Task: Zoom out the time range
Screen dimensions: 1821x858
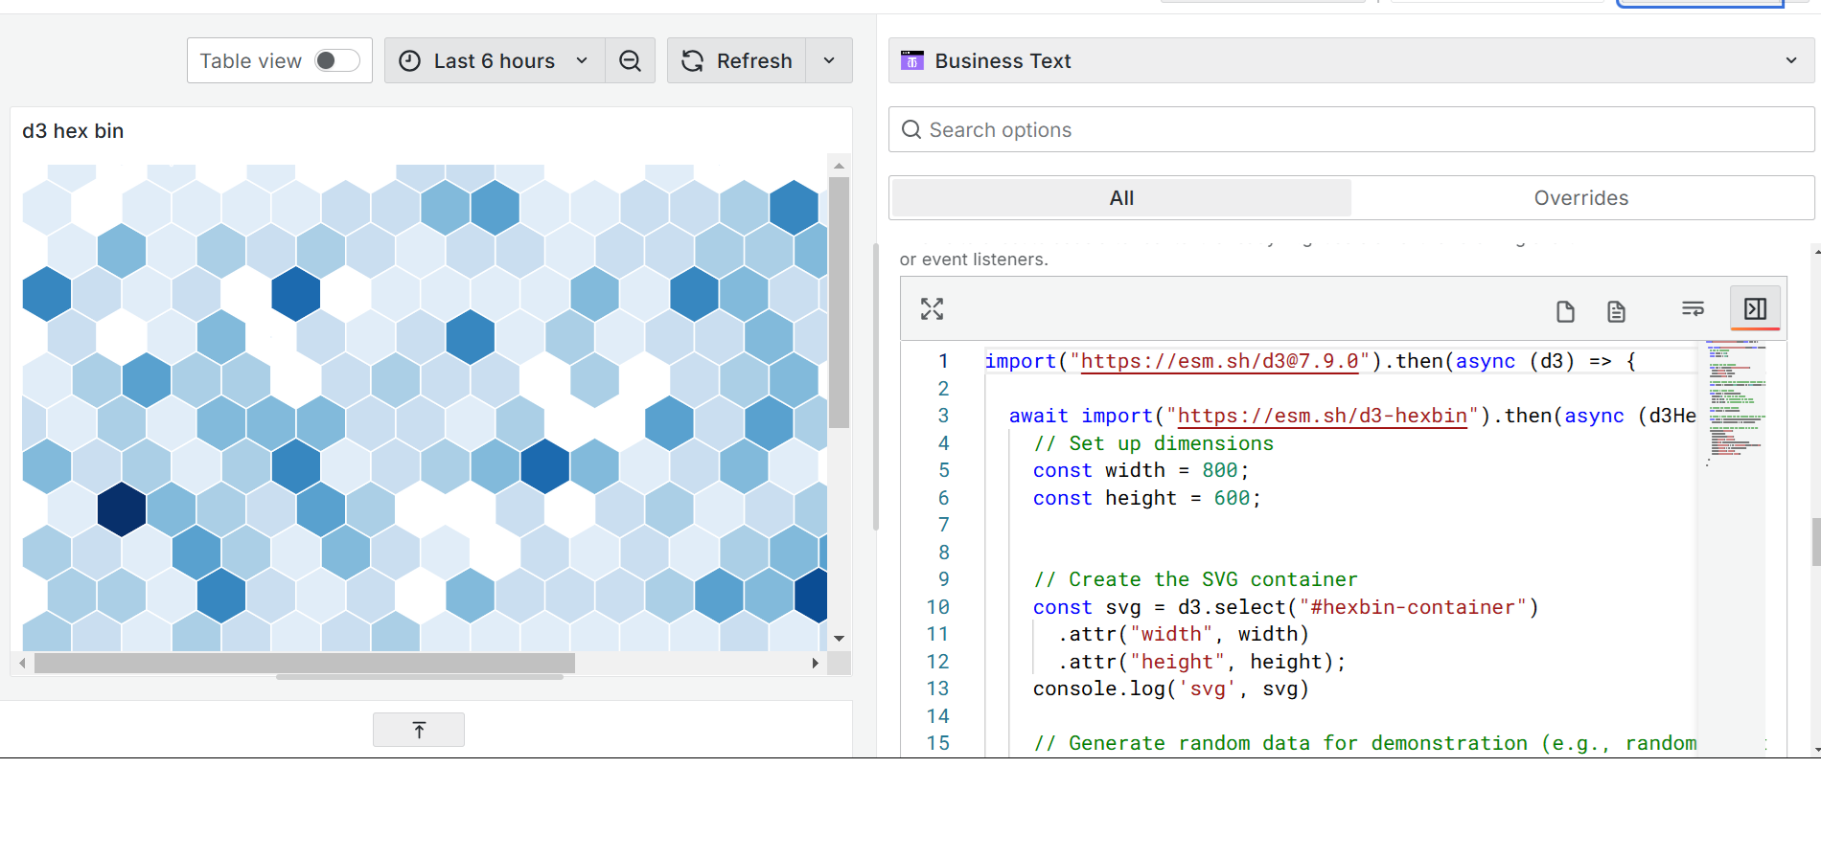Action: pos(630,61)
